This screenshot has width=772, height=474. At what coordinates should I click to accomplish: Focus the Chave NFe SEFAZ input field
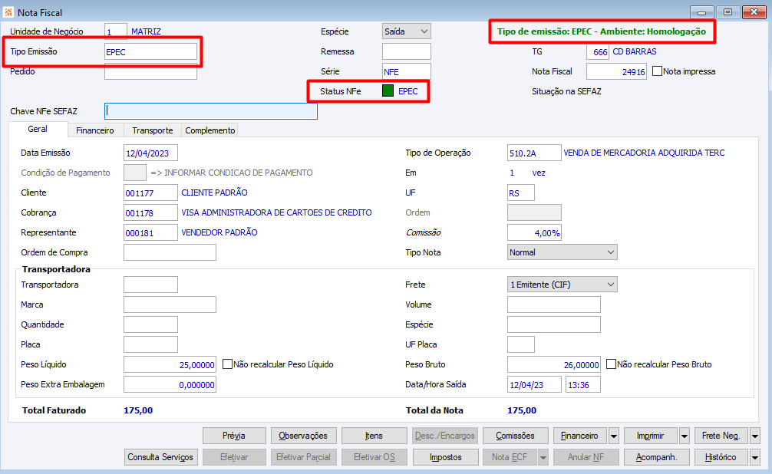click(x=211, y=111)
